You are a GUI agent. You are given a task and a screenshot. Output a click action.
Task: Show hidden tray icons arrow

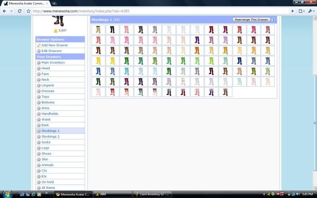264,194
